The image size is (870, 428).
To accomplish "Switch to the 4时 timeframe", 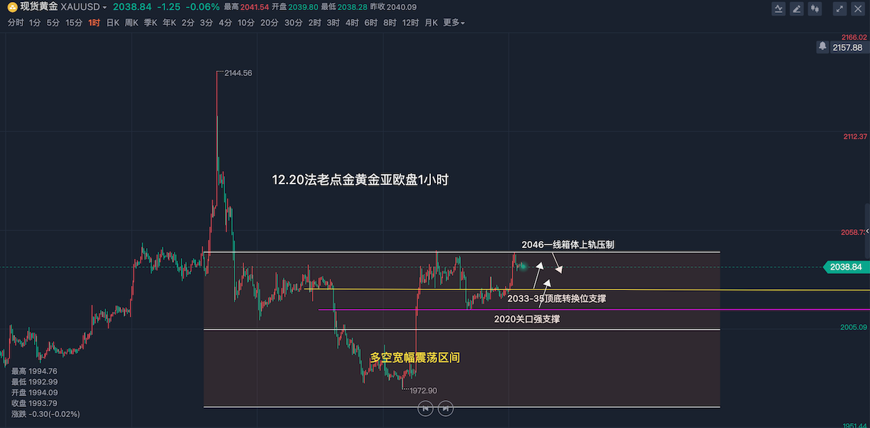I will [351, 22].
